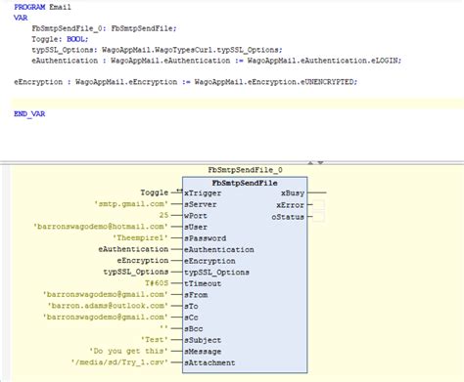
Task: Click the empty output box beside xError
Action: (x=318, y=205)
